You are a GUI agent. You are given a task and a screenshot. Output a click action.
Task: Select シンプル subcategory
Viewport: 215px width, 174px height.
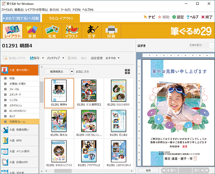(20, 100)
